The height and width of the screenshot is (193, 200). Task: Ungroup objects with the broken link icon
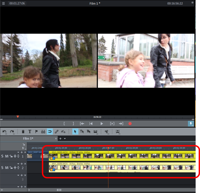(63, 132)
